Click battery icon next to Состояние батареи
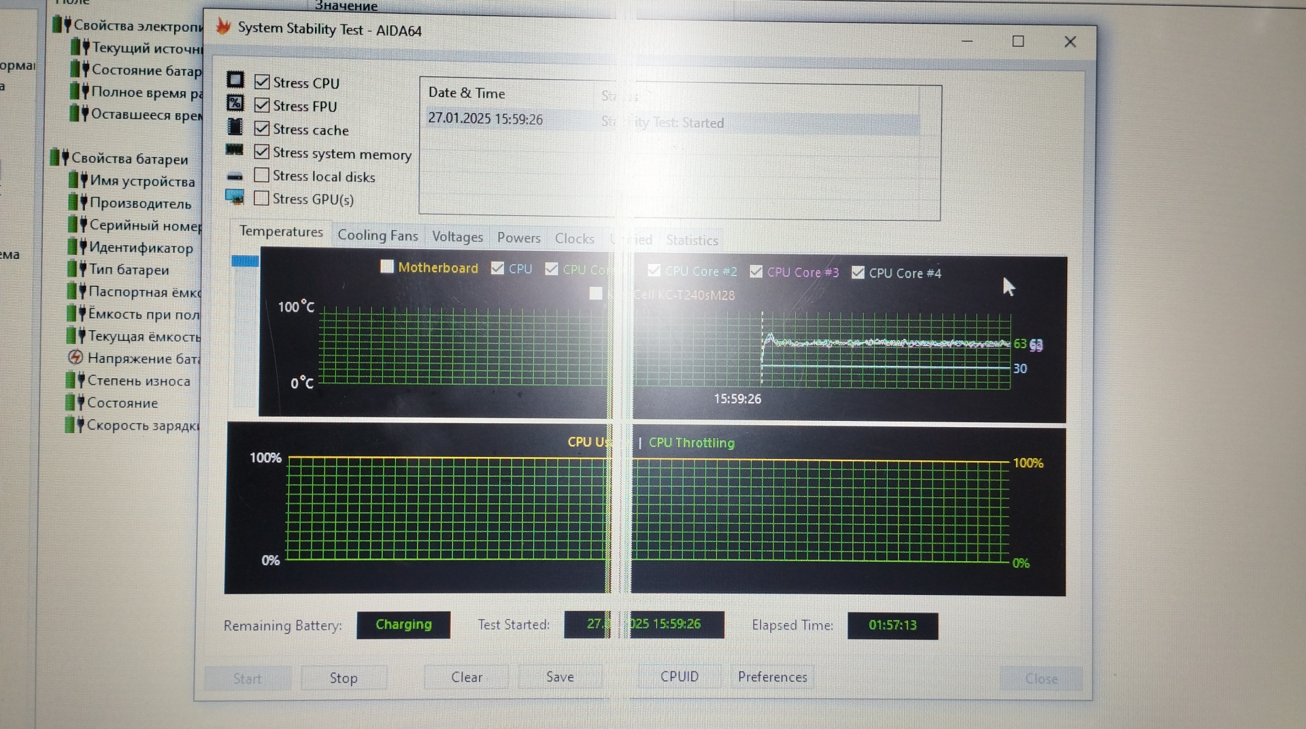 80,69
